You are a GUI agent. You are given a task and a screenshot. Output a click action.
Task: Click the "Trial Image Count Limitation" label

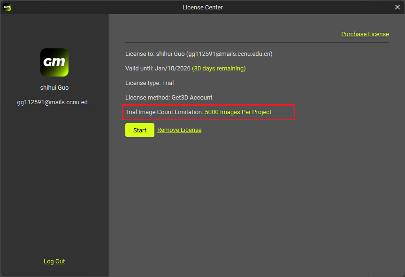(x=164, y=112)
